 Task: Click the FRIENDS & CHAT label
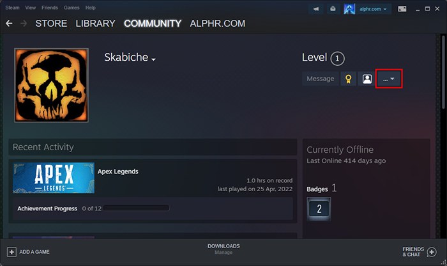pos(413,252)
